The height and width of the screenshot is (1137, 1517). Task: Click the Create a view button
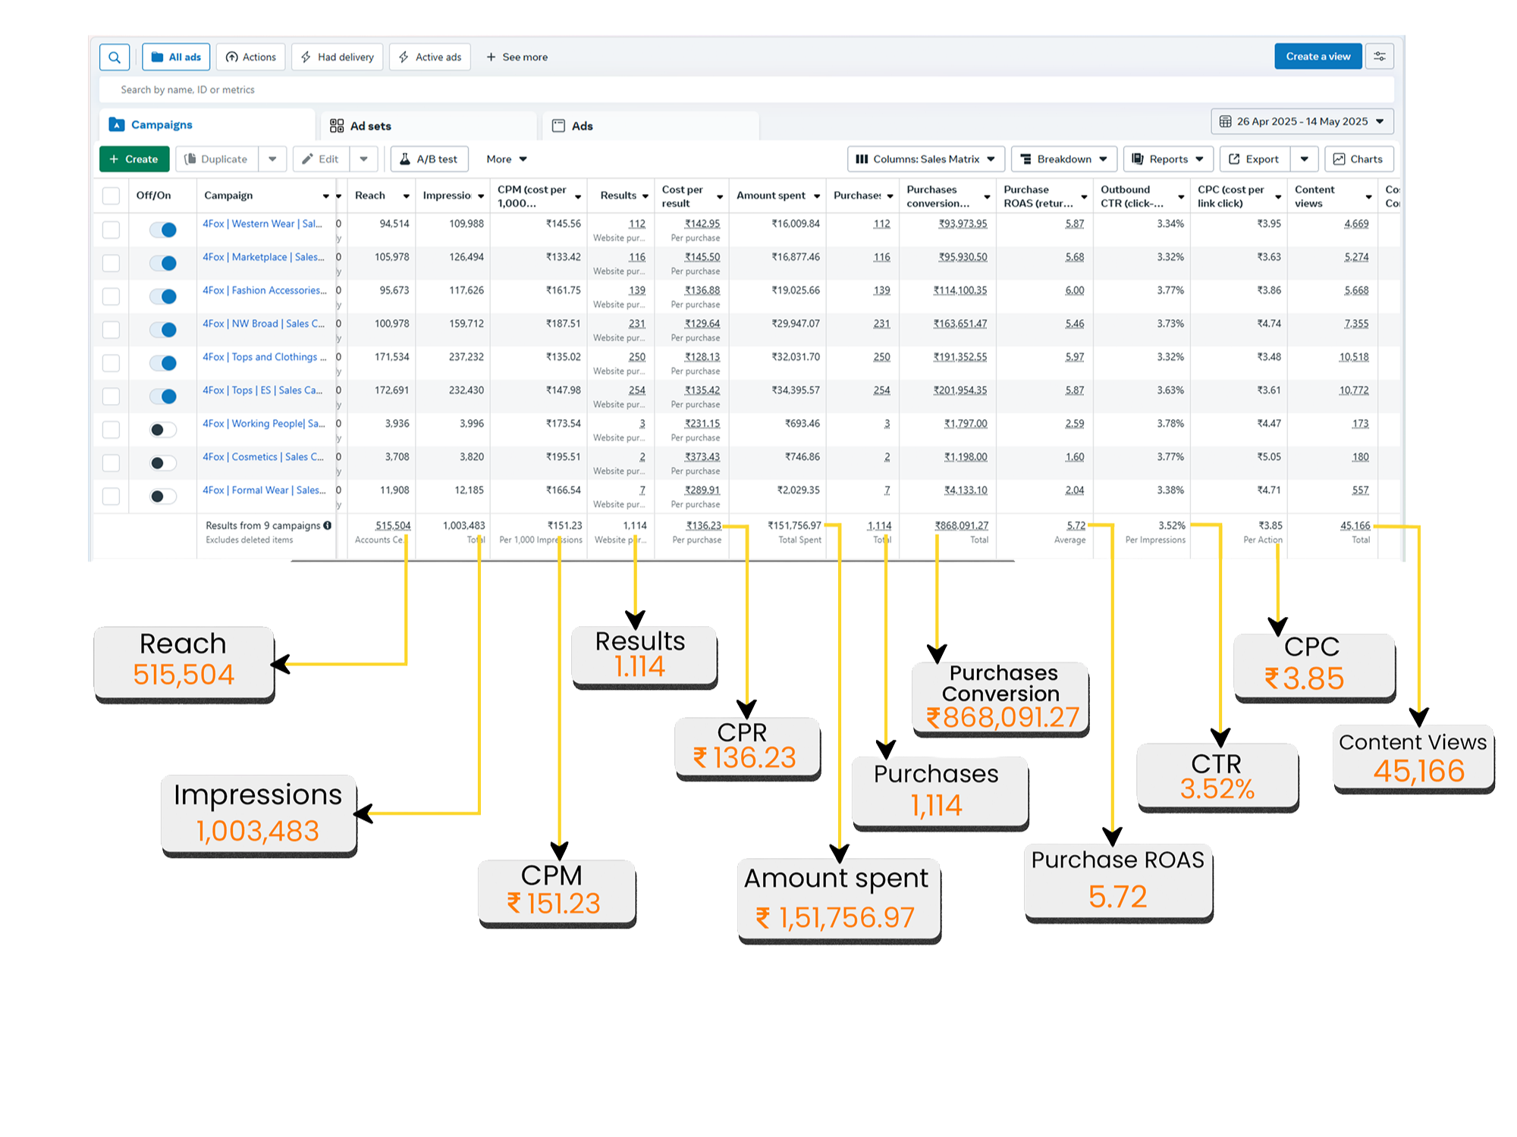click(x=1318, y=57)
